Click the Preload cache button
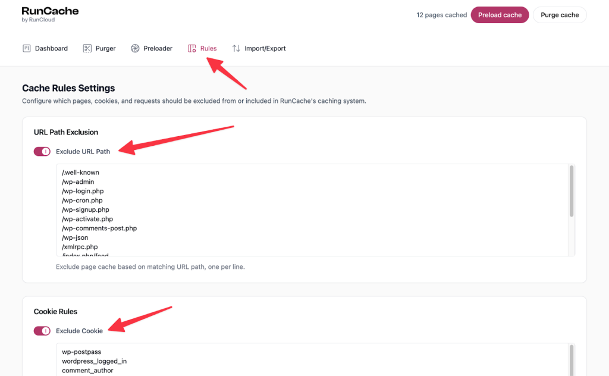609x376 pixels. click(x=500, y=15)
